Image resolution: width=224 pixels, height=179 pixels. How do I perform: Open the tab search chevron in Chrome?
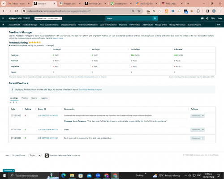[x=3, y=4]
